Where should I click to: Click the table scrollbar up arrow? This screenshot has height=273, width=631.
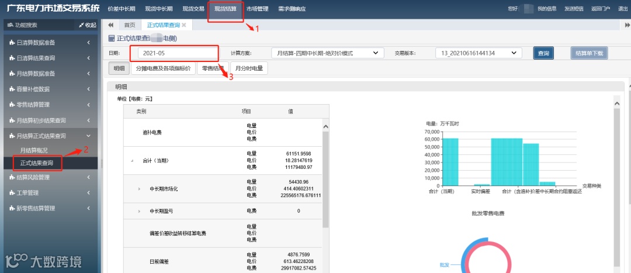point(326,126)
